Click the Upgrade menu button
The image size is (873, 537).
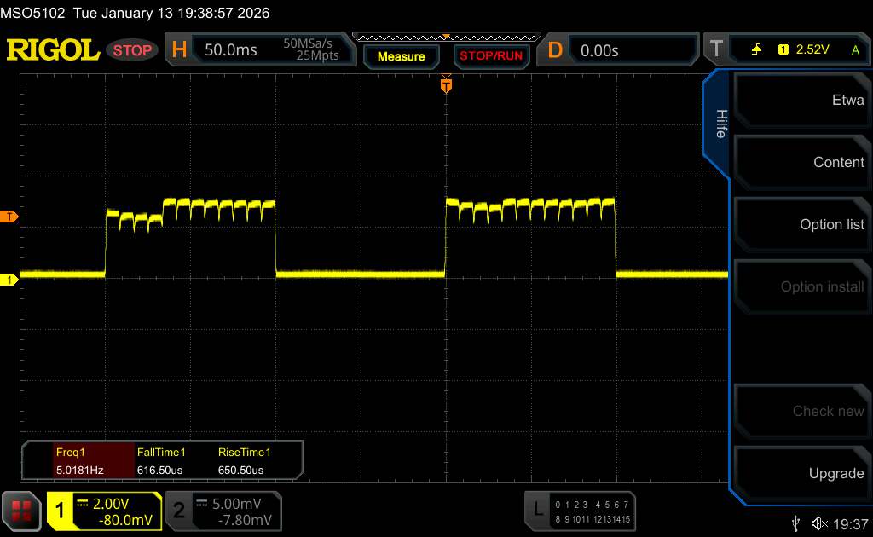point(800,473)
